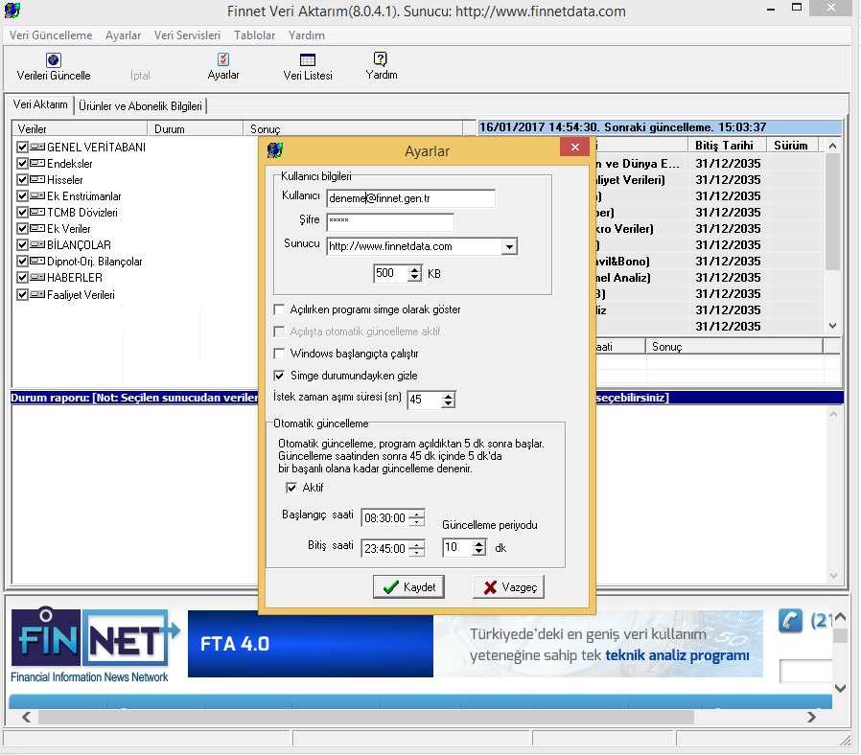This screenshot has height=755, width=861.
Task: Click the Ayarlar dialog title icon
Action: pyautogui.click(x=275, y=149)
